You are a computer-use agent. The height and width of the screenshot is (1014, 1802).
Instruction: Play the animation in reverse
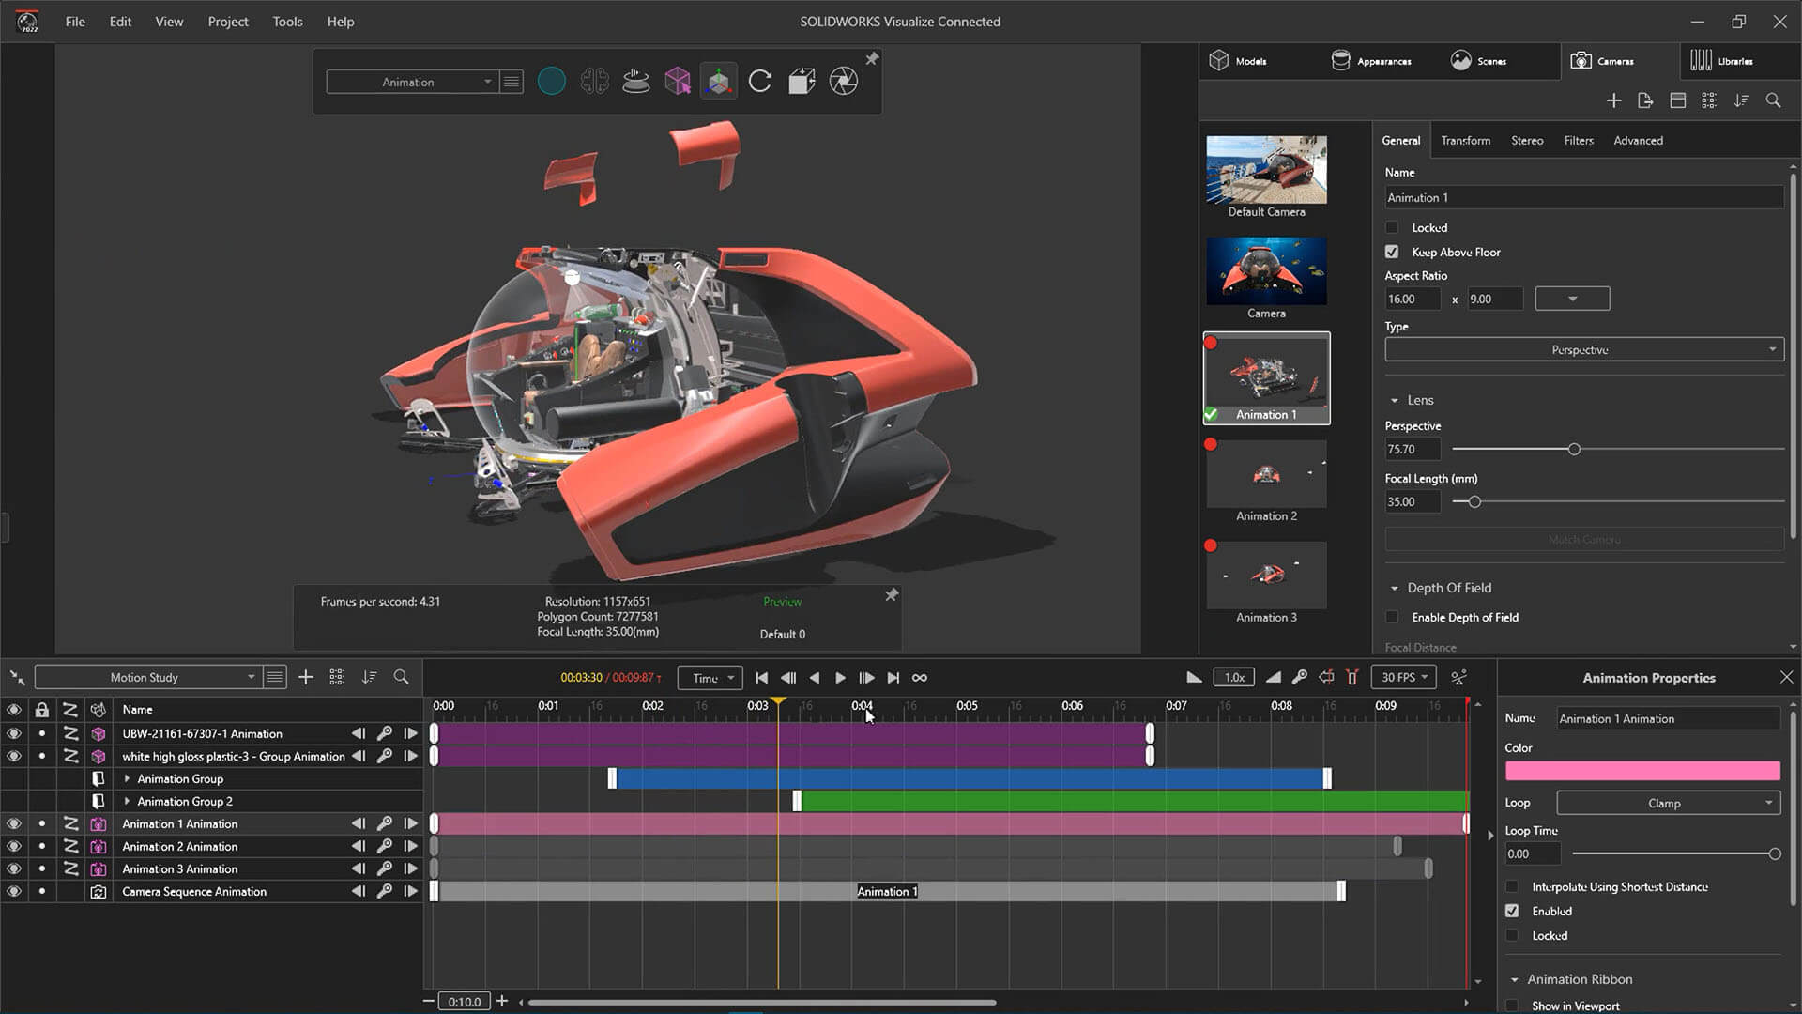point(814,678)
